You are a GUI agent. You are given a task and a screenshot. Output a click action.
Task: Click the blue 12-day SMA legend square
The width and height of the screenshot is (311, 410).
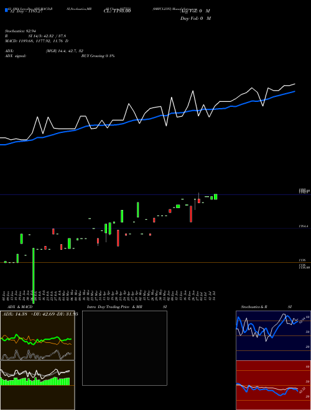coord(6,11)
